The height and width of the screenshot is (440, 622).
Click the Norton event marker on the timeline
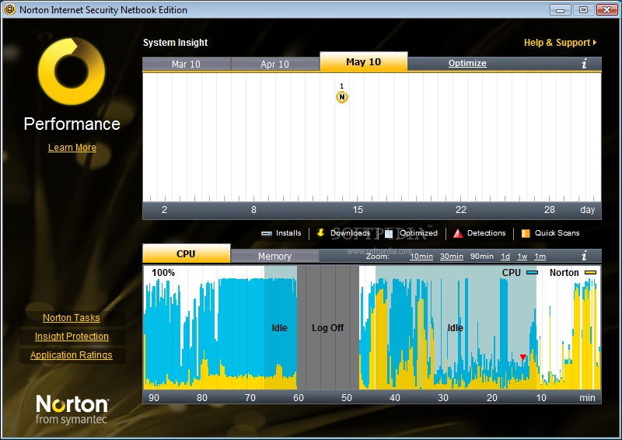[x=341, y=97]
